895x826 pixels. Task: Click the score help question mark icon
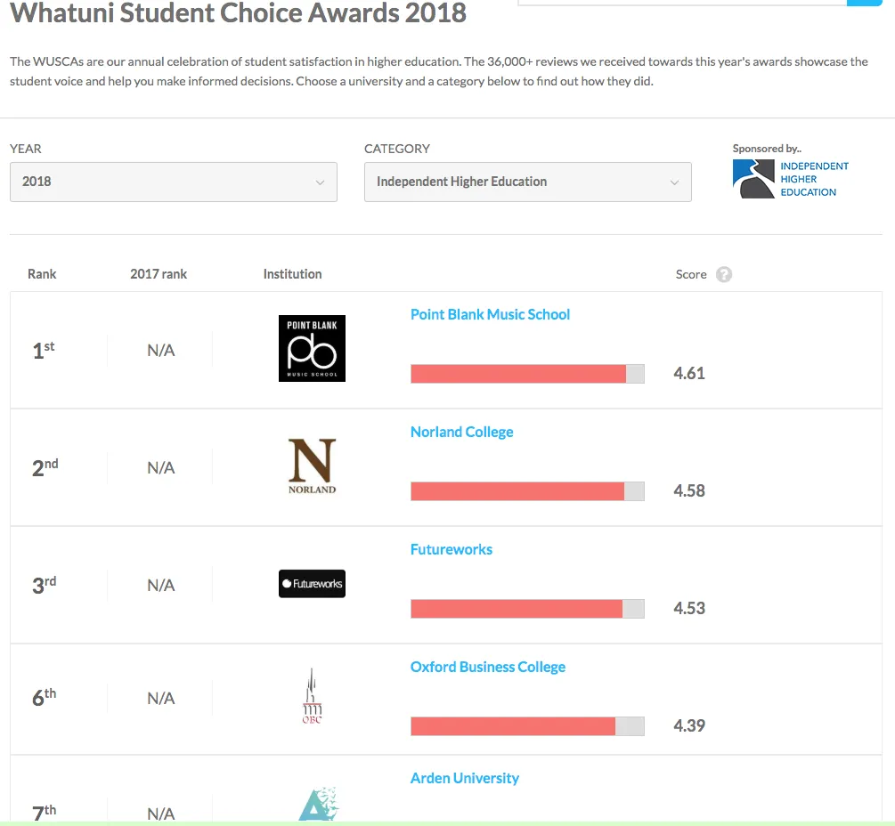point(724,274)
